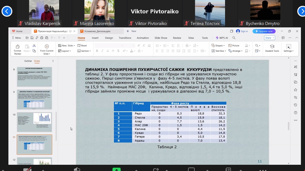Expand the quick access toolbar customize arrow
305x171 pixels.
64,38
